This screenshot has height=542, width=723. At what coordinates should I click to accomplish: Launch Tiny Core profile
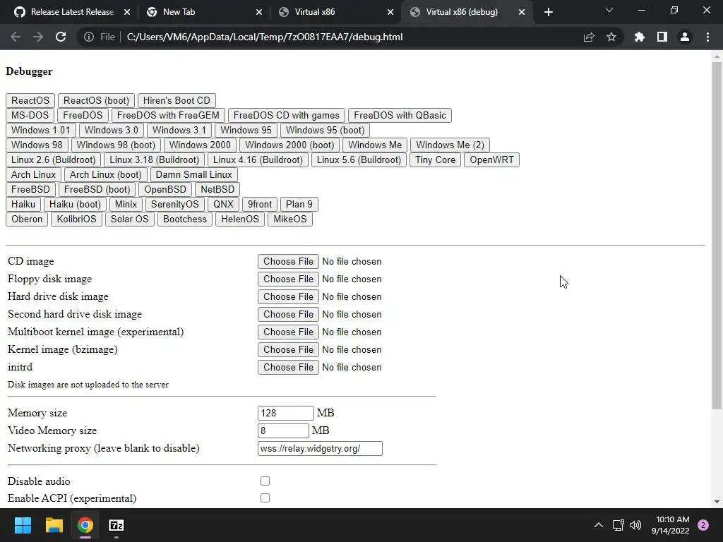point(435,159)
